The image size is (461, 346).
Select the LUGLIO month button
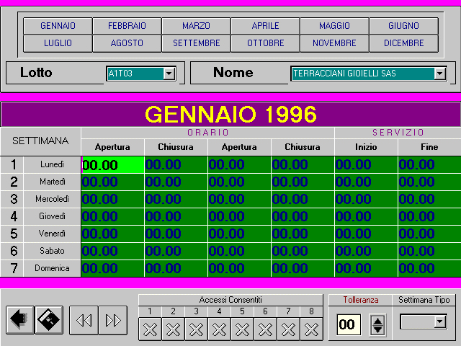[58, 43]
